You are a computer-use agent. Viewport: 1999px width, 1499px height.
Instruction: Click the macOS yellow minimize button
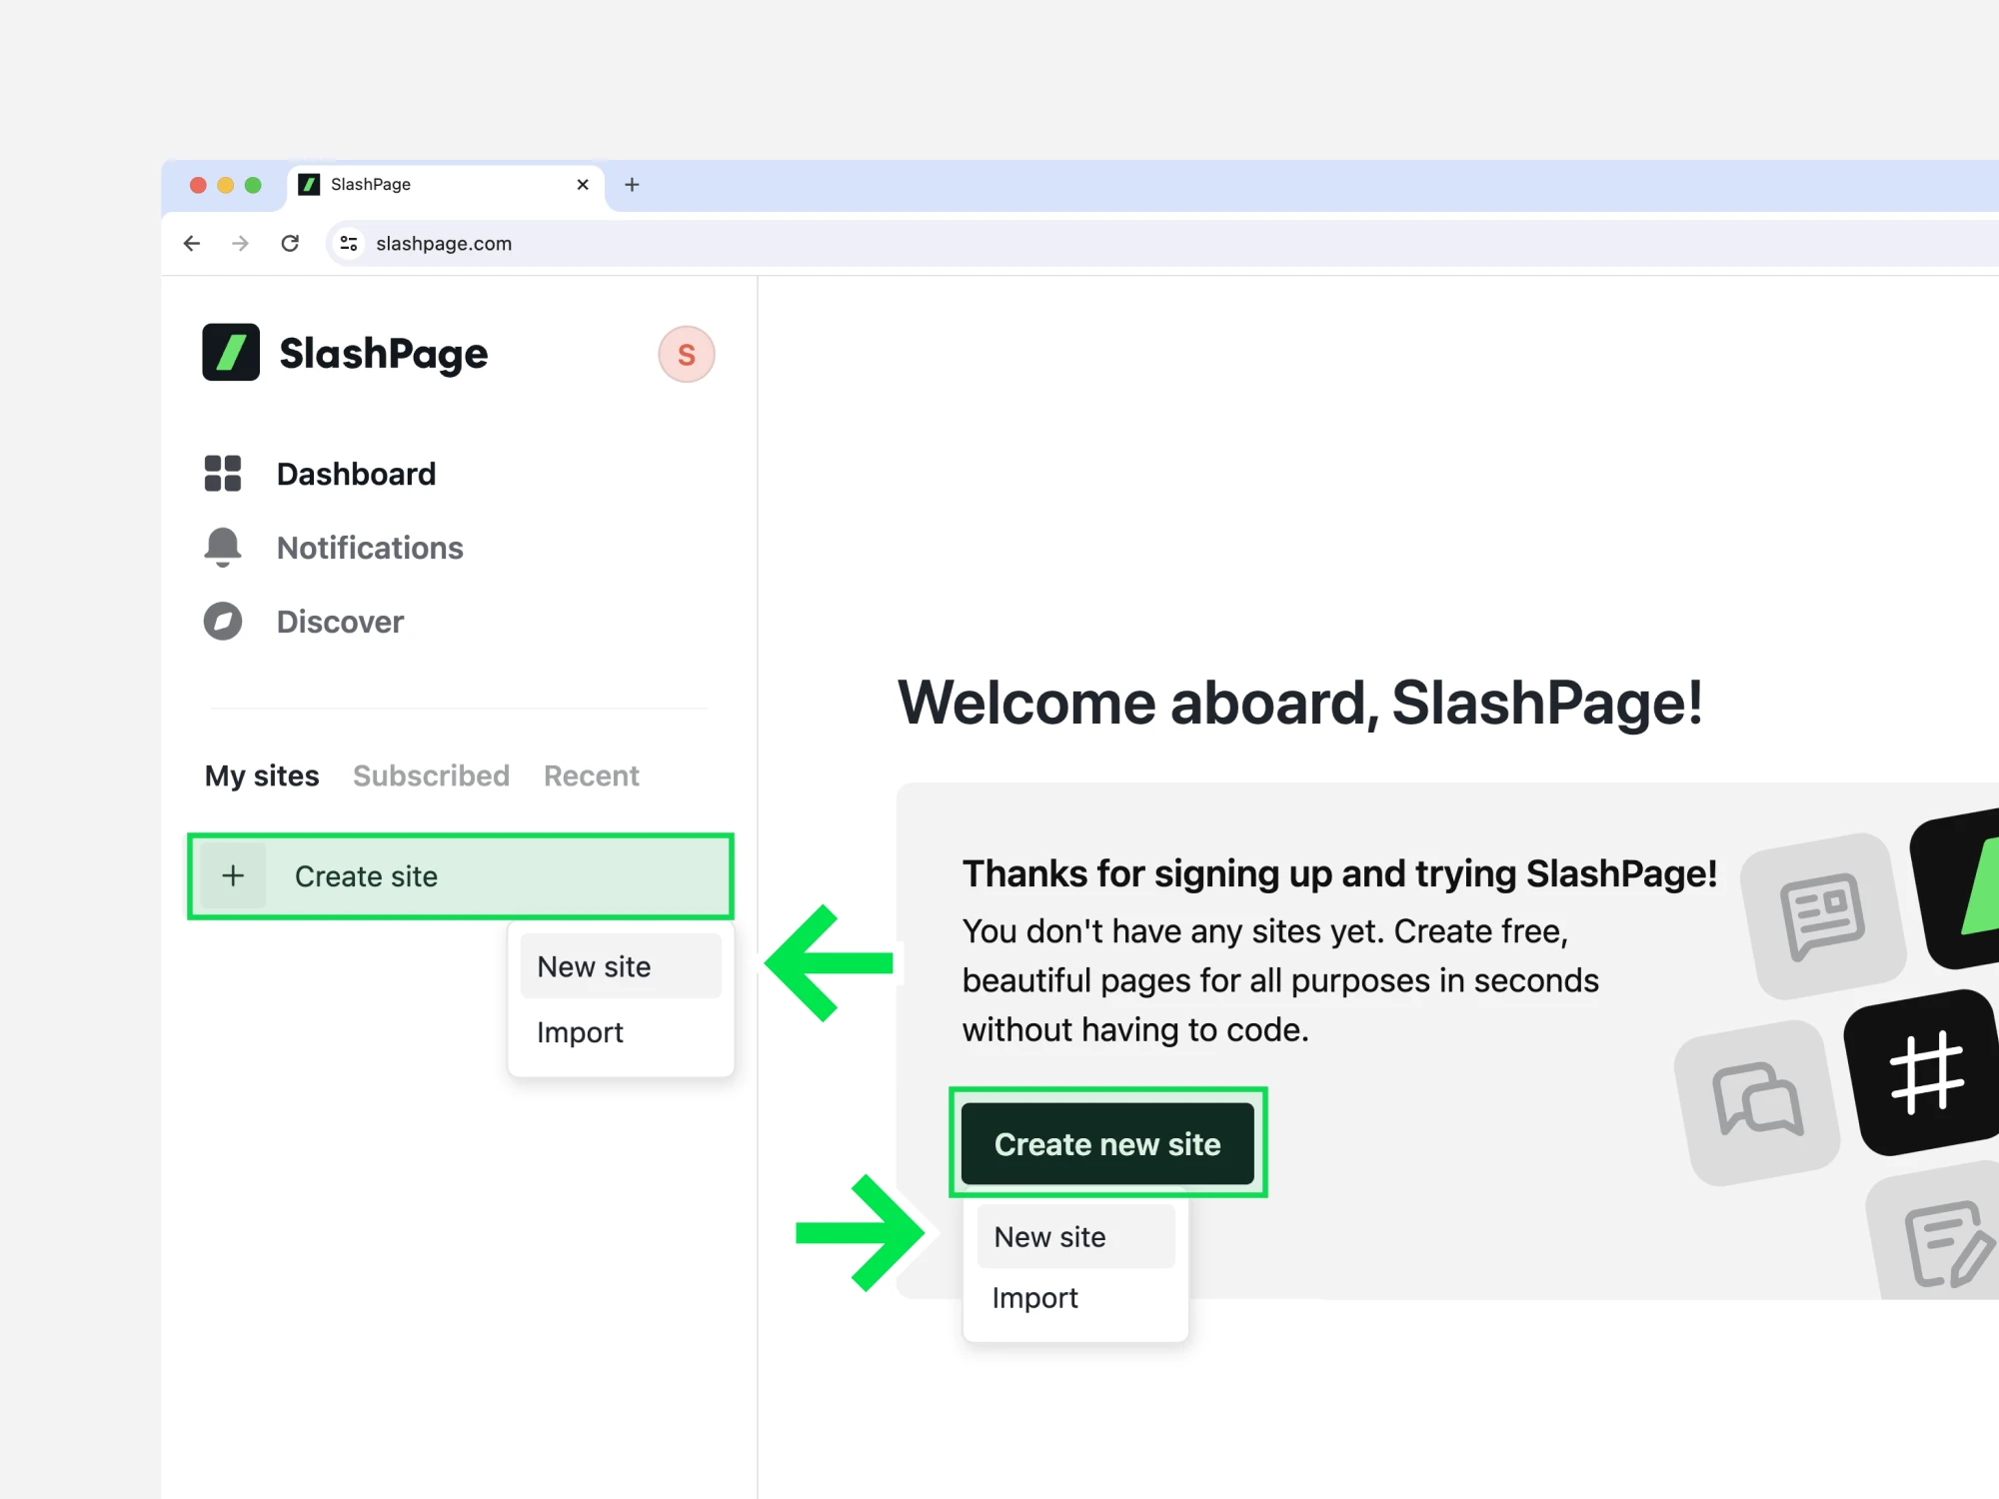[x=226, y=185]
